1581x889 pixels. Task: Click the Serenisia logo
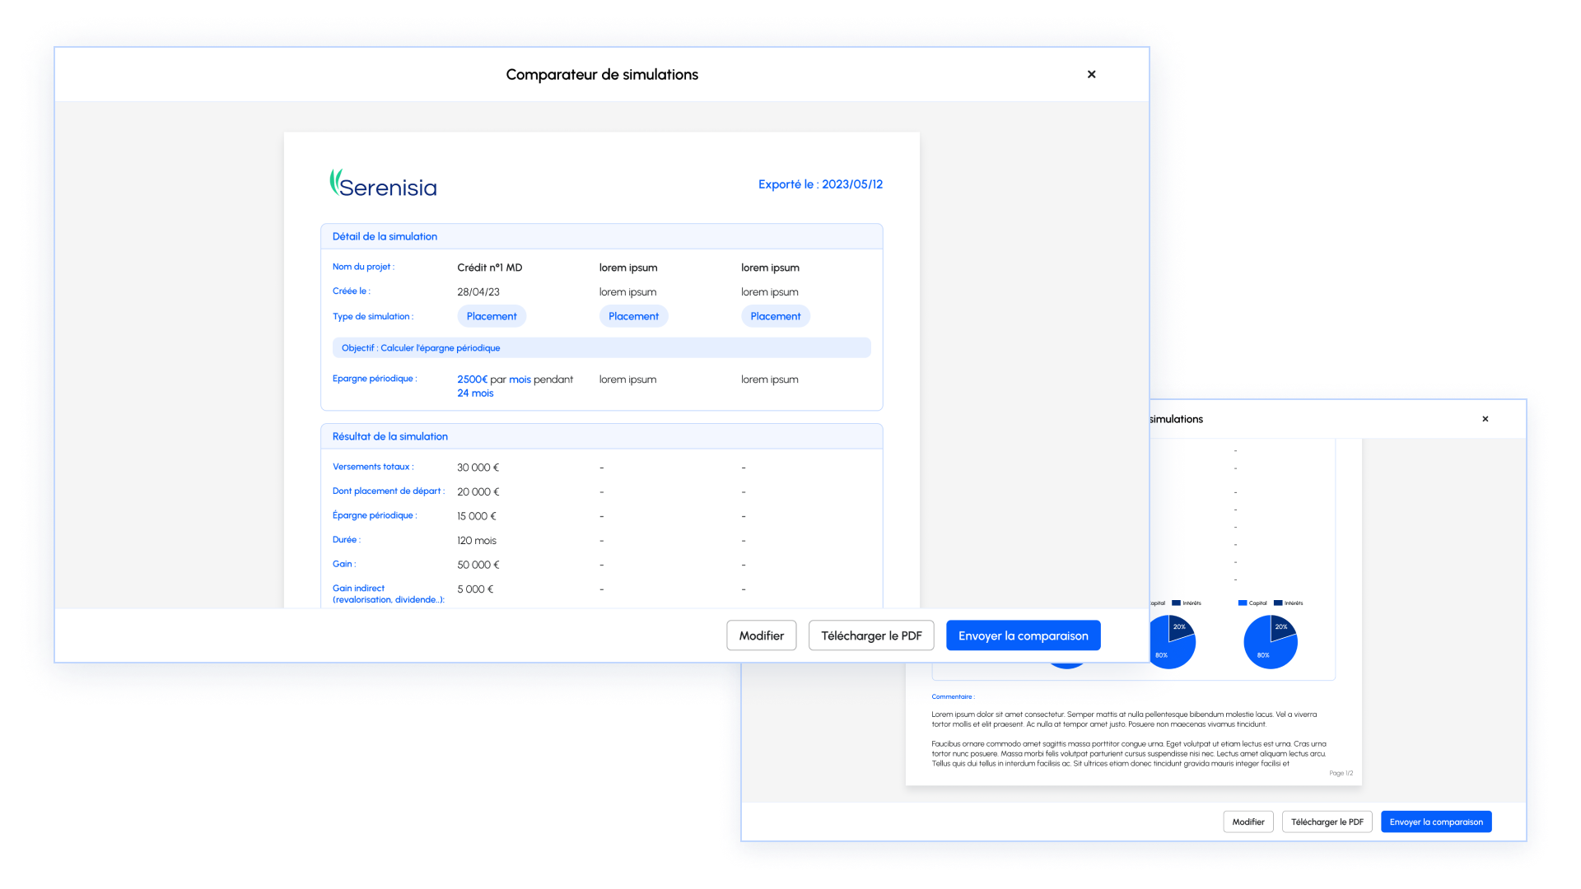(383, 184)
